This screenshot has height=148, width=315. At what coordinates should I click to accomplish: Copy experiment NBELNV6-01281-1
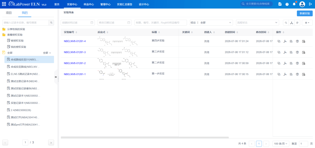(x=279, y=74)
